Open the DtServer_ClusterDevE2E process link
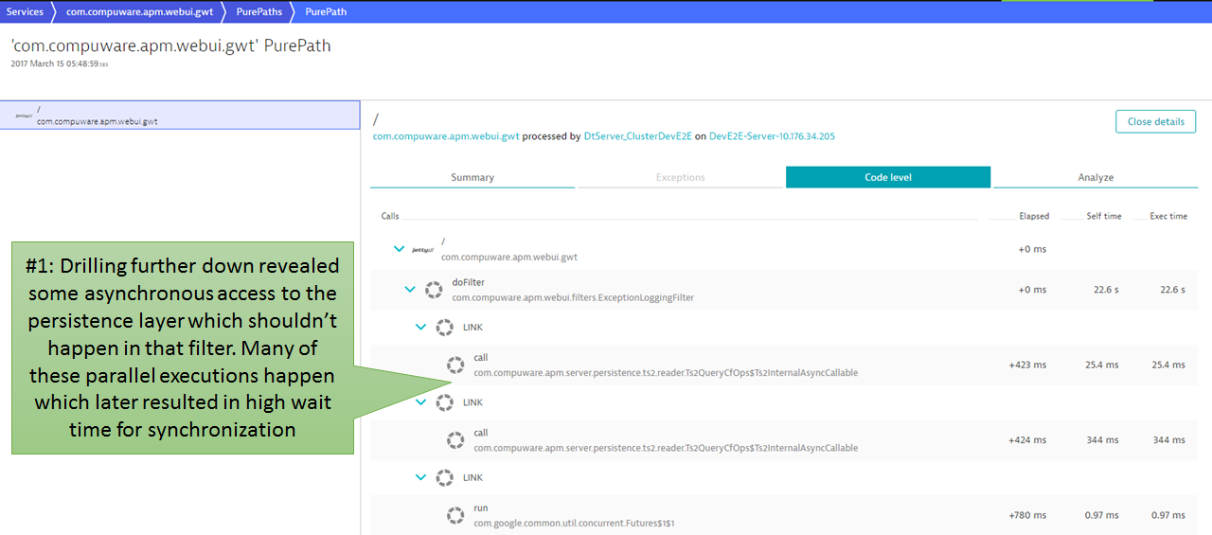 click(x=637, y=136)
